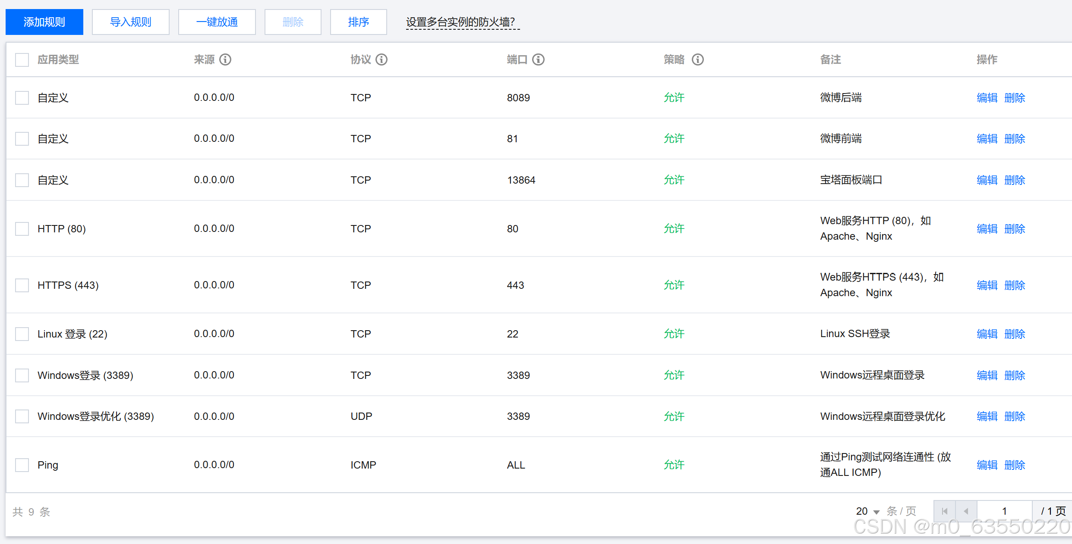Open 设置多台实例的防火墙? link
Image resolution: width=1072 pixels, height=544 pixels.
460,22
